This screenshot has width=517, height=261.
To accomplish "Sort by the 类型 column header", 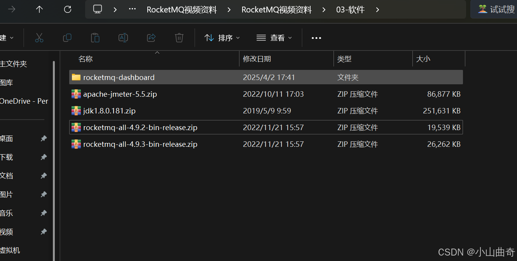I will point(344,59).
